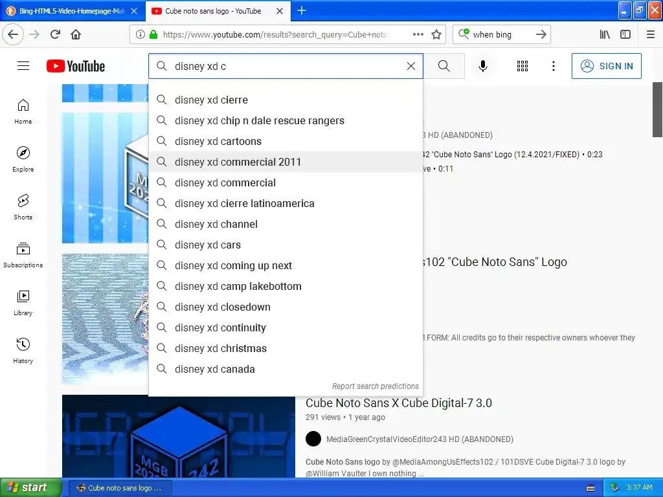
Task: Pick suggestion 'disney xd commercial'
Action: click(286, 182)
